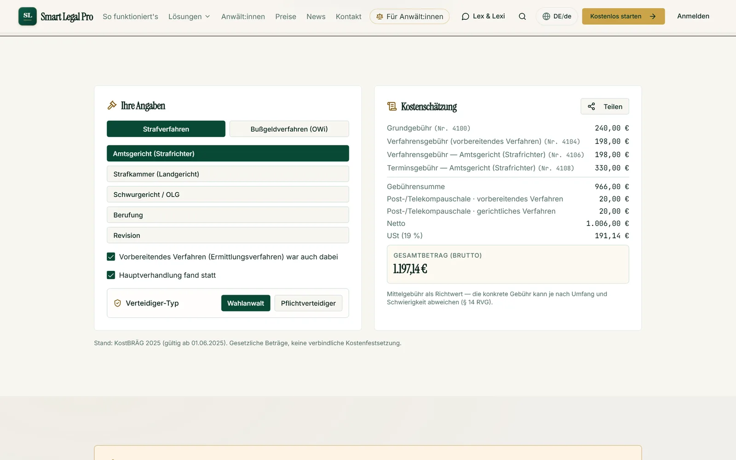Open the search magnifier icon

[x=522, y=17]
